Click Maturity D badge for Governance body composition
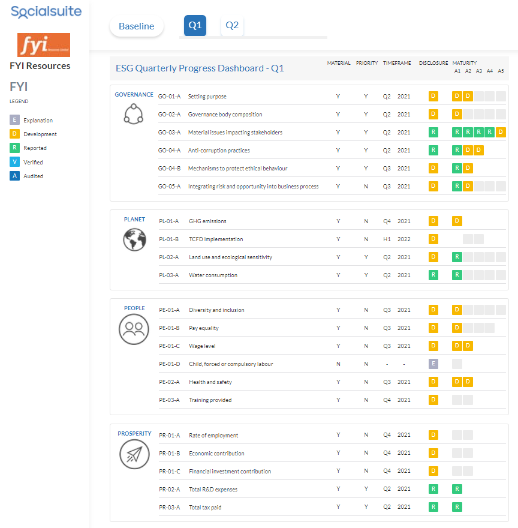 click(457, 114)
